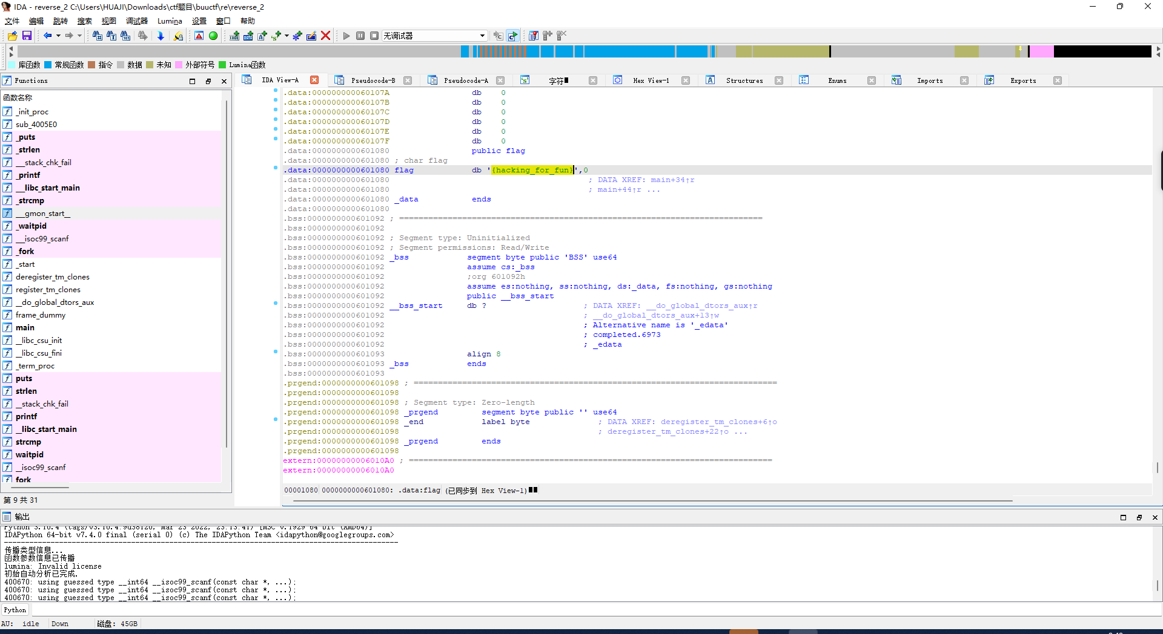The image size is (1163, 634).
Task: Close the Pseudocode-B tab
Action: point(408,80)
